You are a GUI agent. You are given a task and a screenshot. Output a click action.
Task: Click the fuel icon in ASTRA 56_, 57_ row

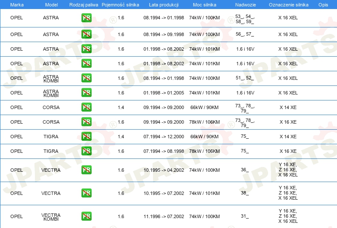coord(86,34)
